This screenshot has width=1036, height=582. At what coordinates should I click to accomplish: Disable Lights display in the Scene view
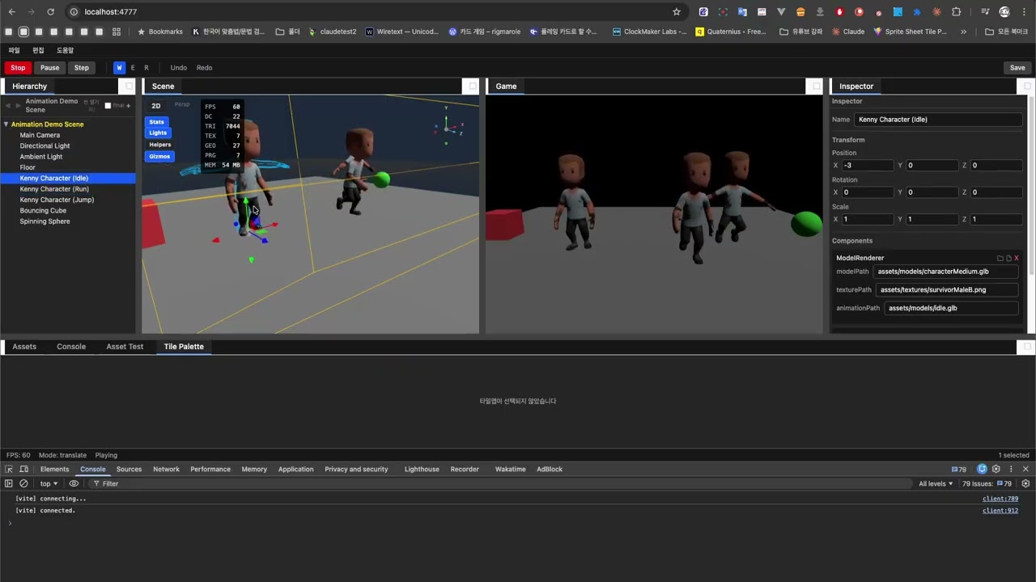pos(158,133)
